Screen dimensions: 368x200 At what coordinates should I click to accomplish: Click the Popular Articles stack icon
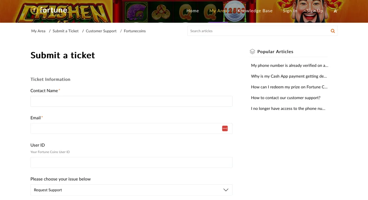(252, 52)
